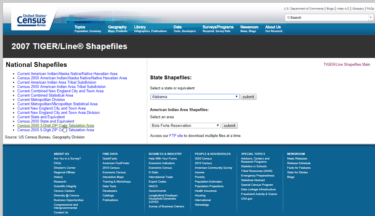The image size is (375, 216).
Task: Open Census 2000 3-Digit ZIP Code Tabulation Area
Action: (56, 126)
